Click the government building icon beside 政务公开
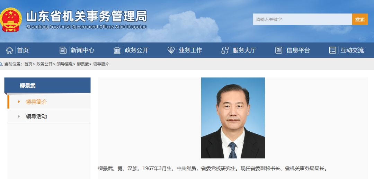Image resolution: width=374 pixels, height=179 pixels. [x=117, y=50]
